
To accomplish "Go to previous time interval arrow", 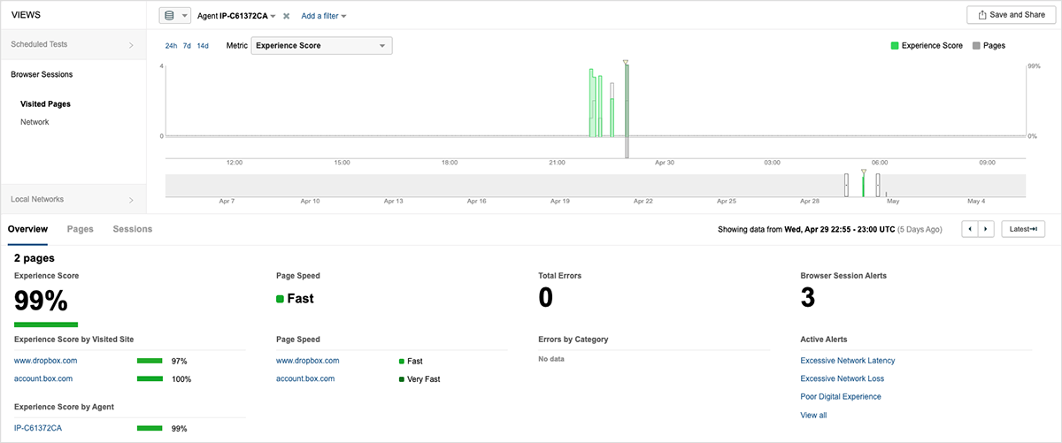I will tap(971, 229).
